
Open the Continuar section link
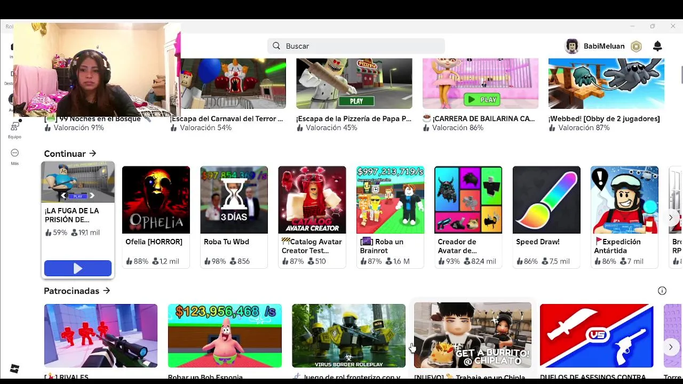(x=70, y=154)
